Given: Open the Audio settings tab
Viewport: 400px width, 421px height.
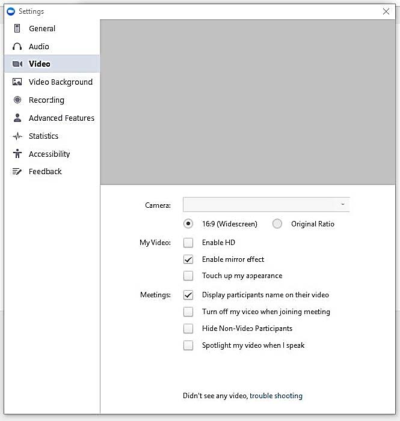Looking at the screenshot, I should 39,46.
